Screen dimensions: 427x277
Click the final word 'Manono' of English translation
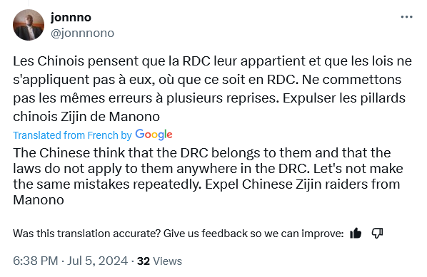(39, 200)
